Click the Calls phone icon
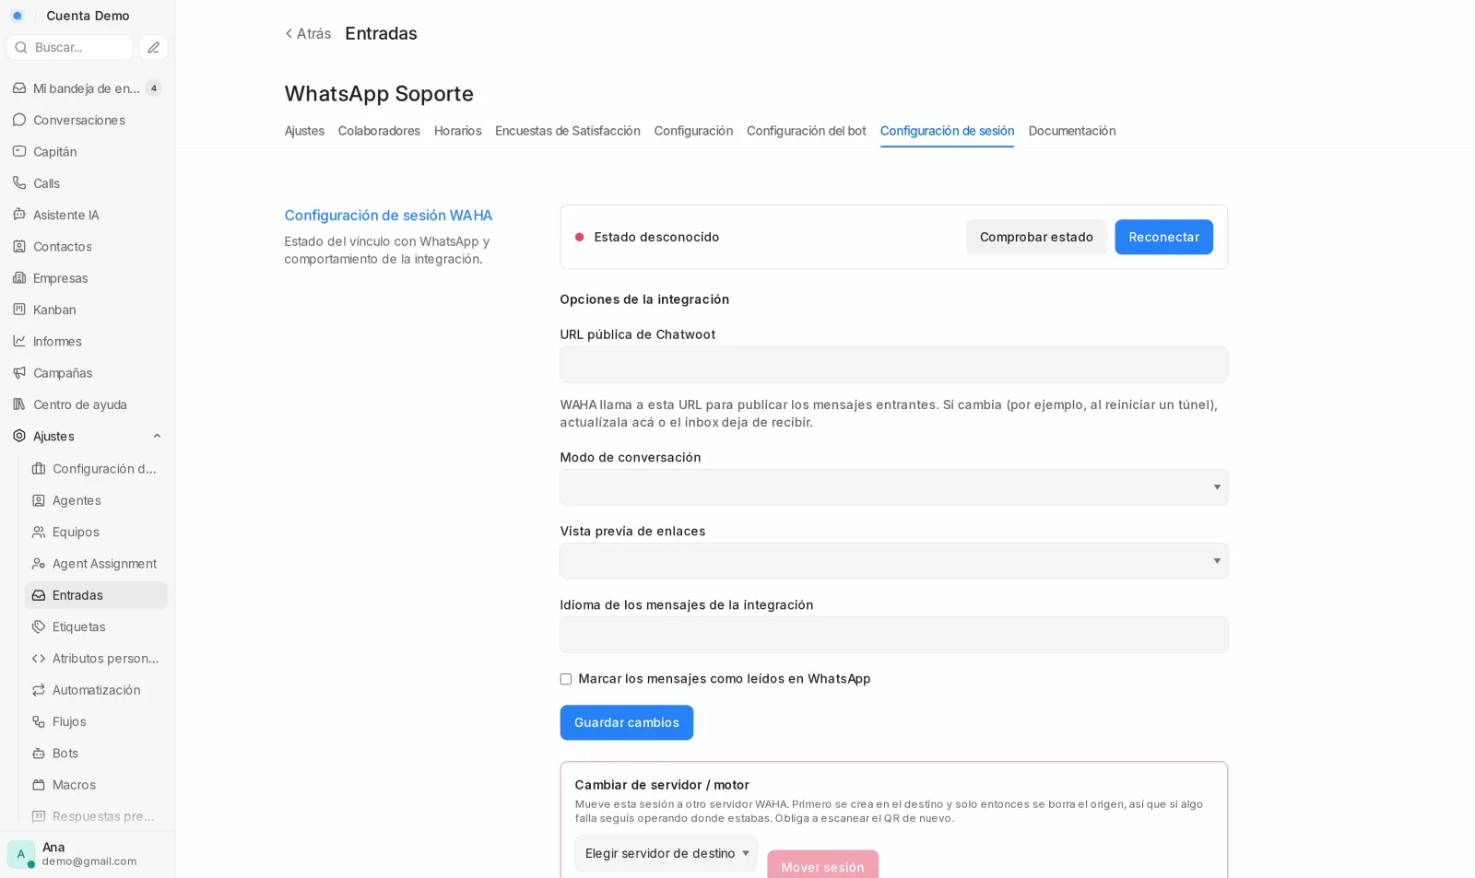The image size is (1475, 878). coord(19,183)
